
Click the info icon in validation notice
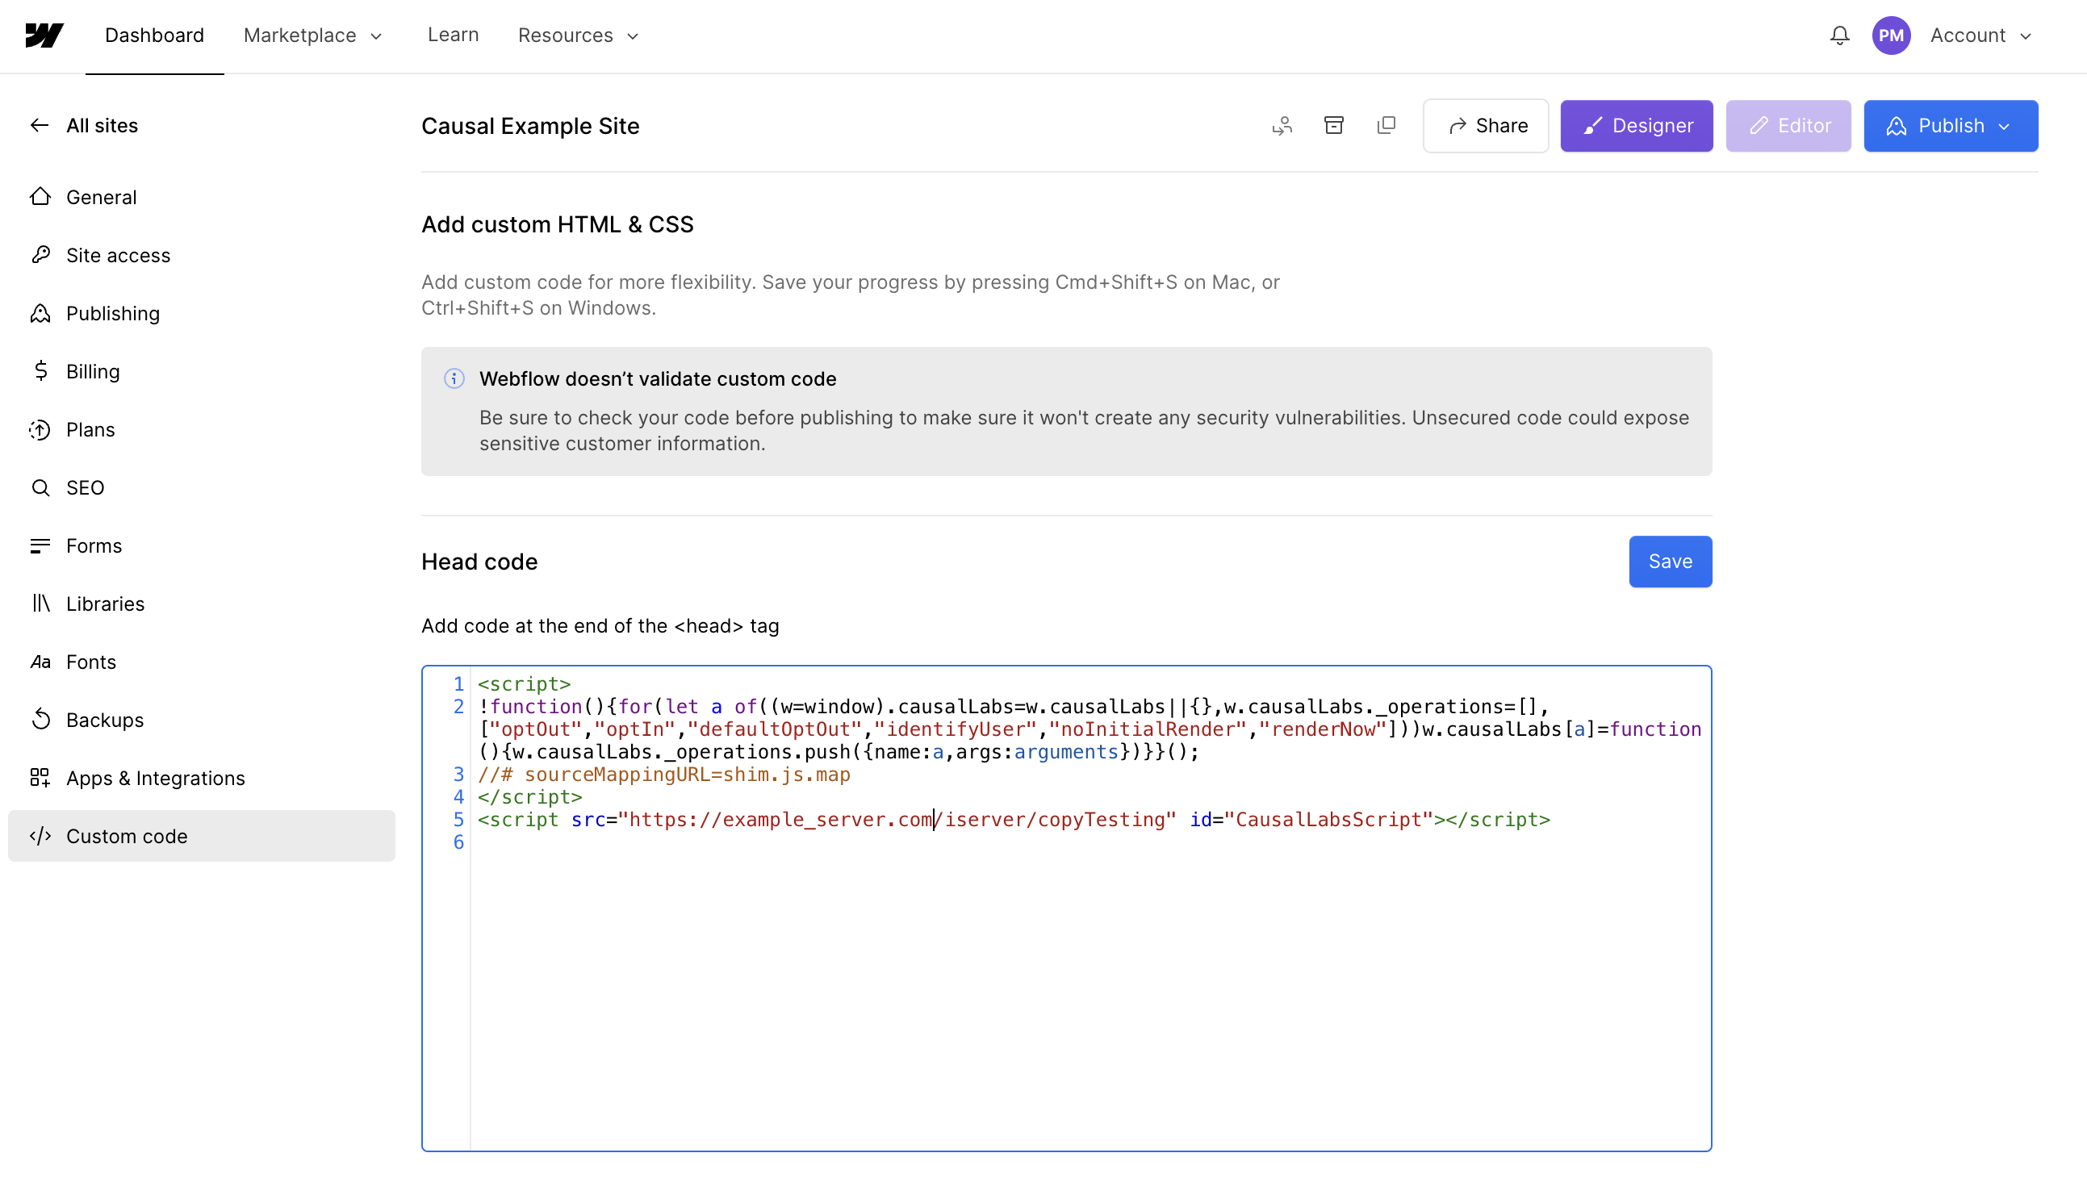(454, 379)
